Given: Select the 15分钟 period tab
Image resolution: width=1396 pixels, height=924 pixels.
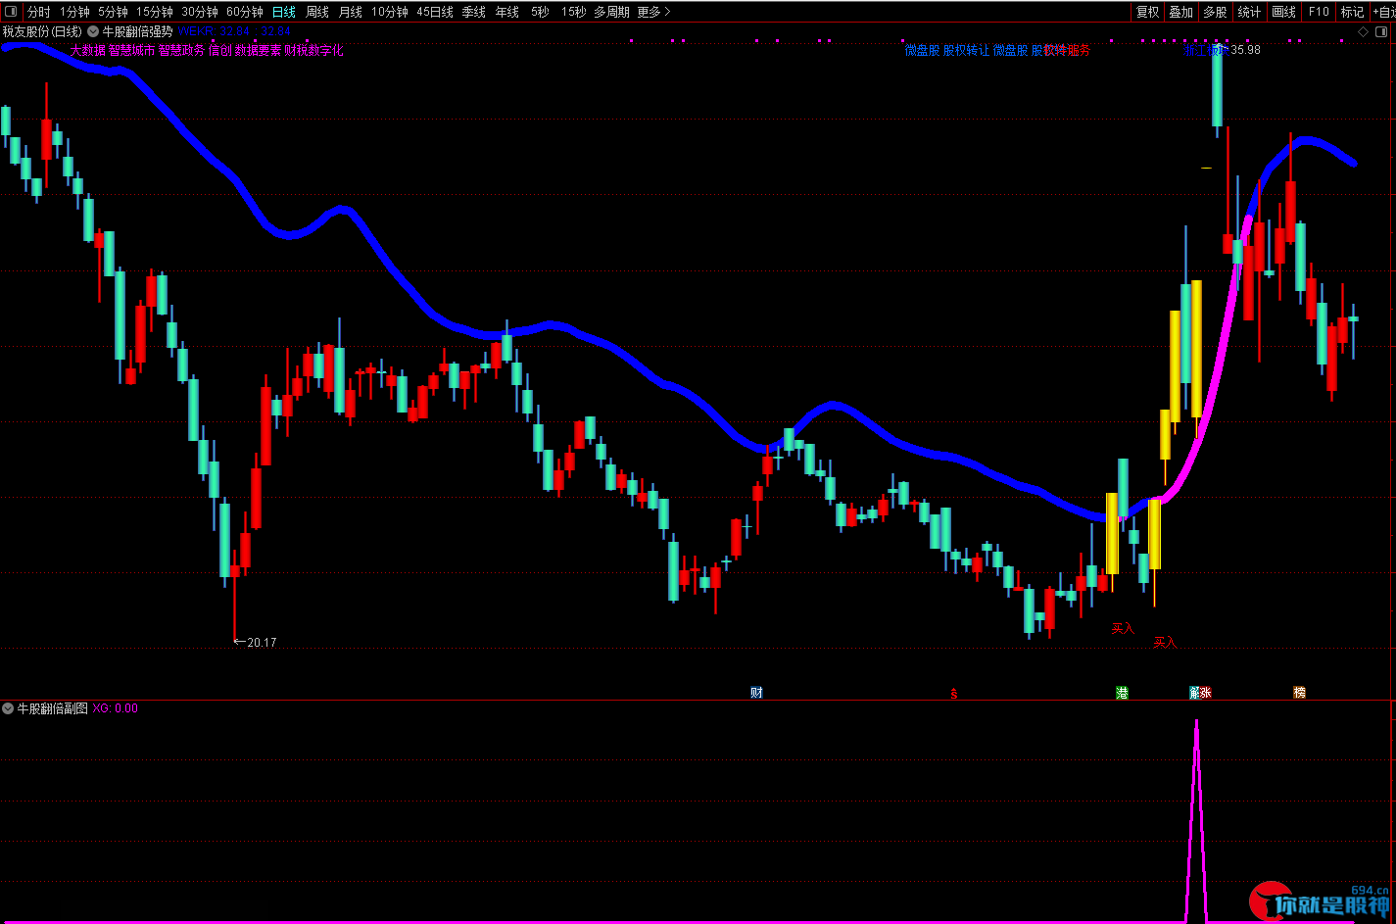Looking at the screenshot, I should [155, 12].
